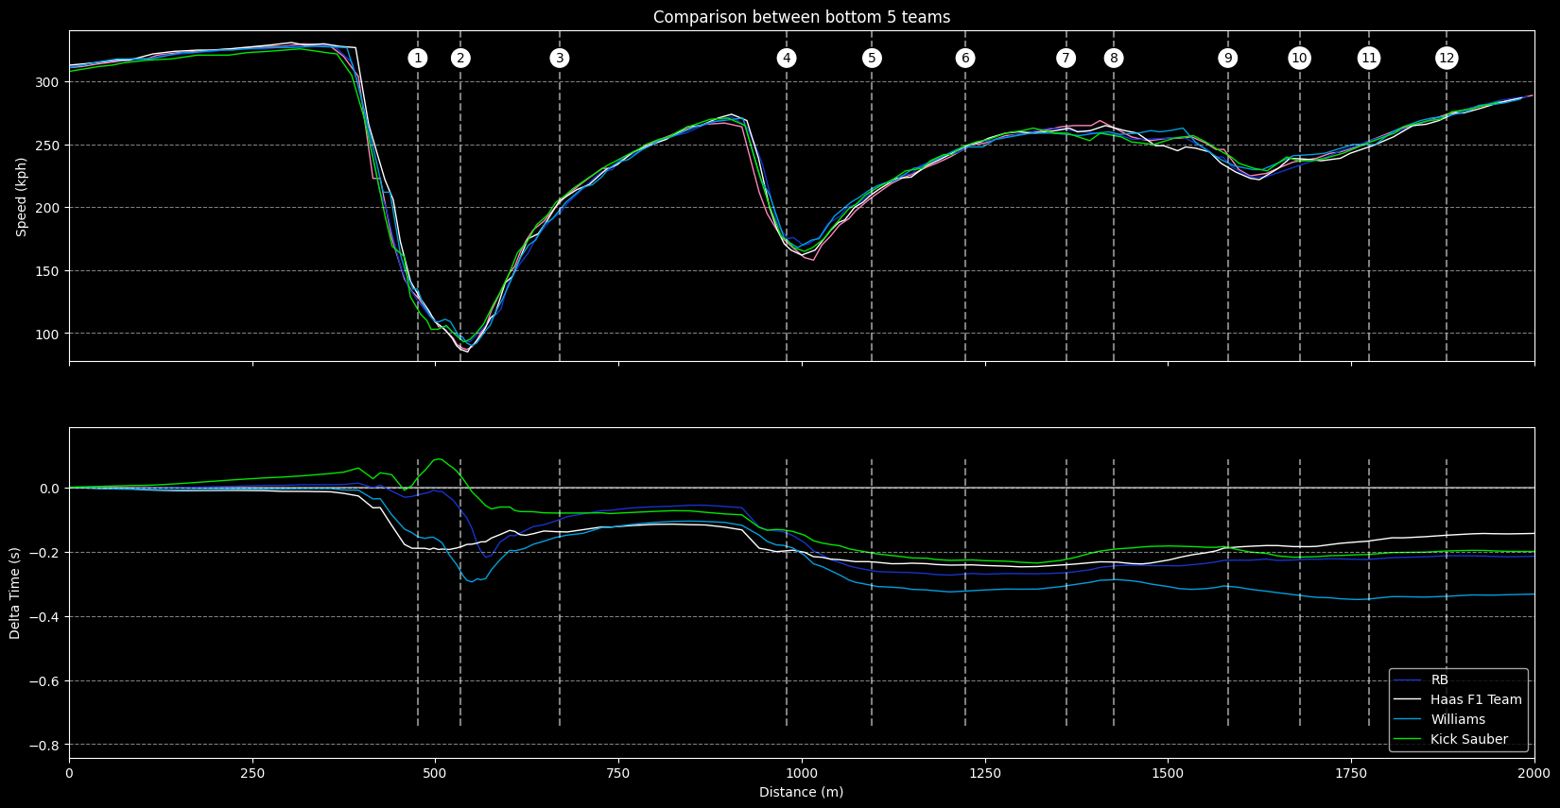Image resolution: width=1560 pixels, height=808 pixels.
Task: Click the 1250 distance tick label
Action: [985, 773]
